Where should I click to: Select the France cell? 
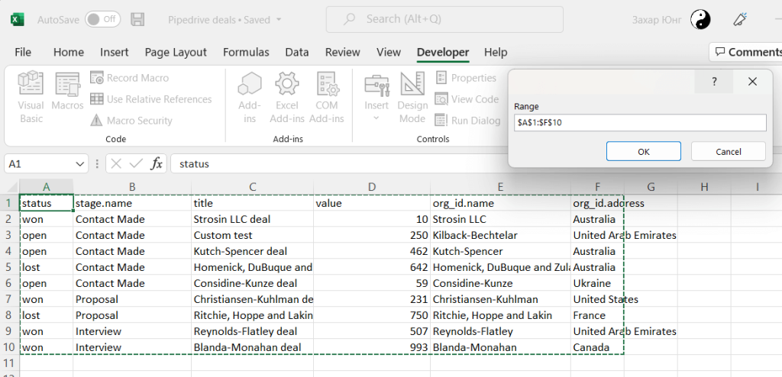pos(597,315)
